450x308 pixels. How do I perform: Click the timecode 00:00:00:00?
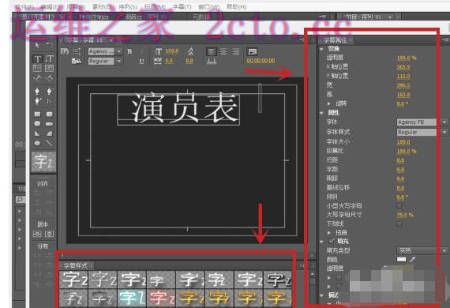[261, 61]
